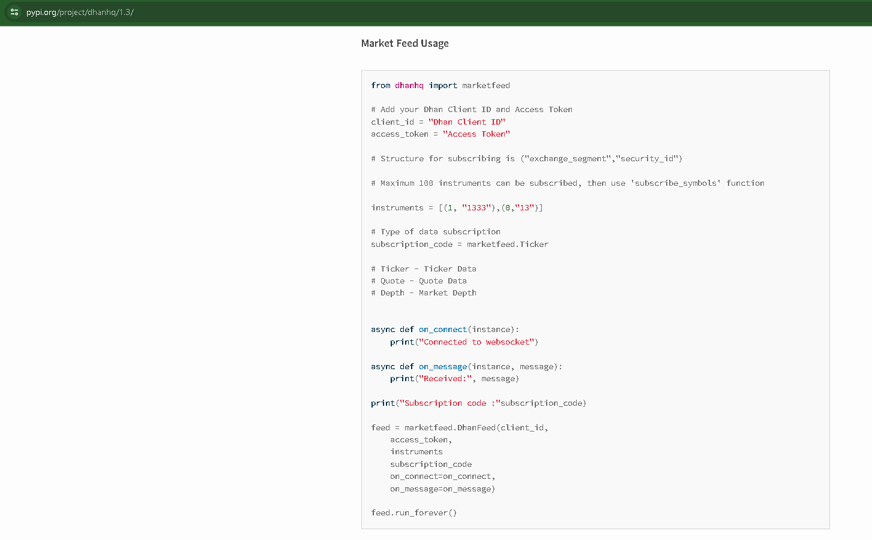Click the 'from dhanhq import marketfeed' line
This screenshot has width=872, height=540.
click(440, 86)
